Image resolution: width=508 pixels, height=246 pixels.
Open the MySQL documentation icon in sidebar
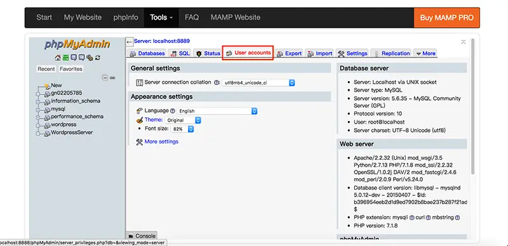point(81,58)
